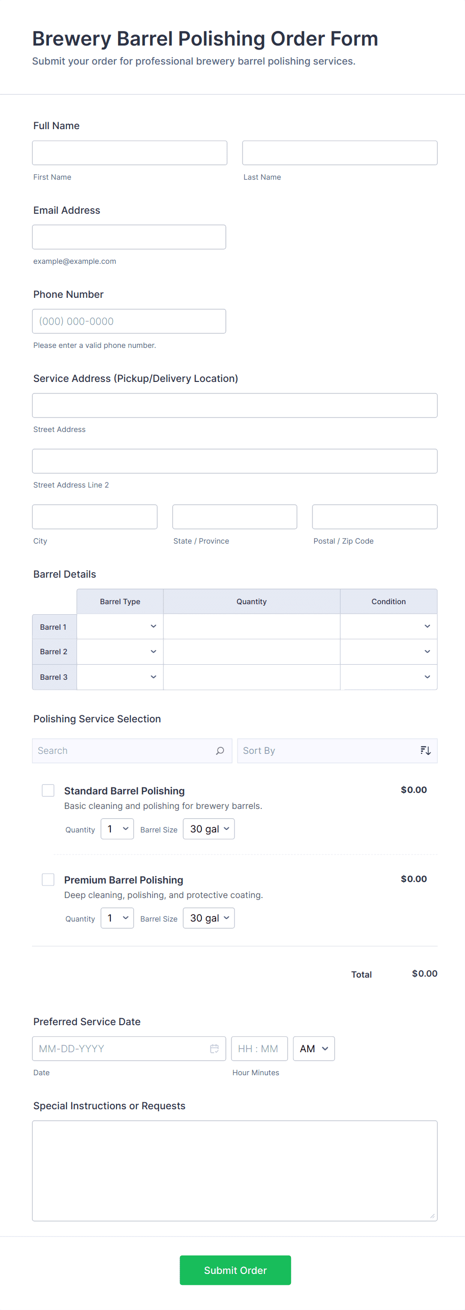The image size is (465, 1310).
Task: Click the Submit Order button
Action: (x=235, y=1270)
